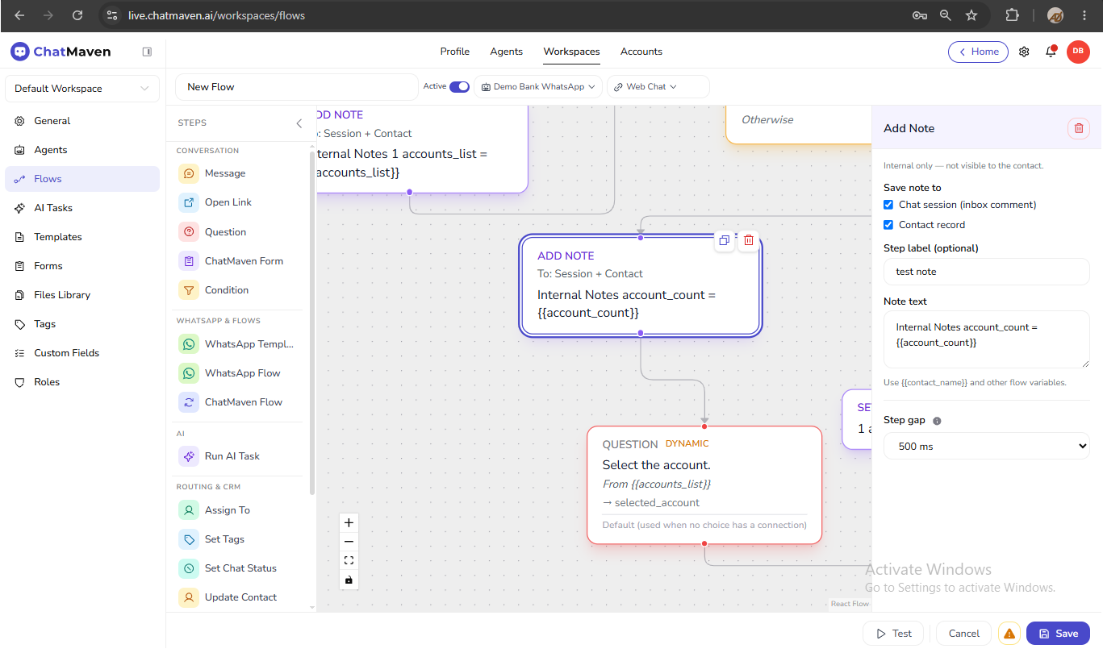Open Flows in the sidebar

(x=82, y=179)
